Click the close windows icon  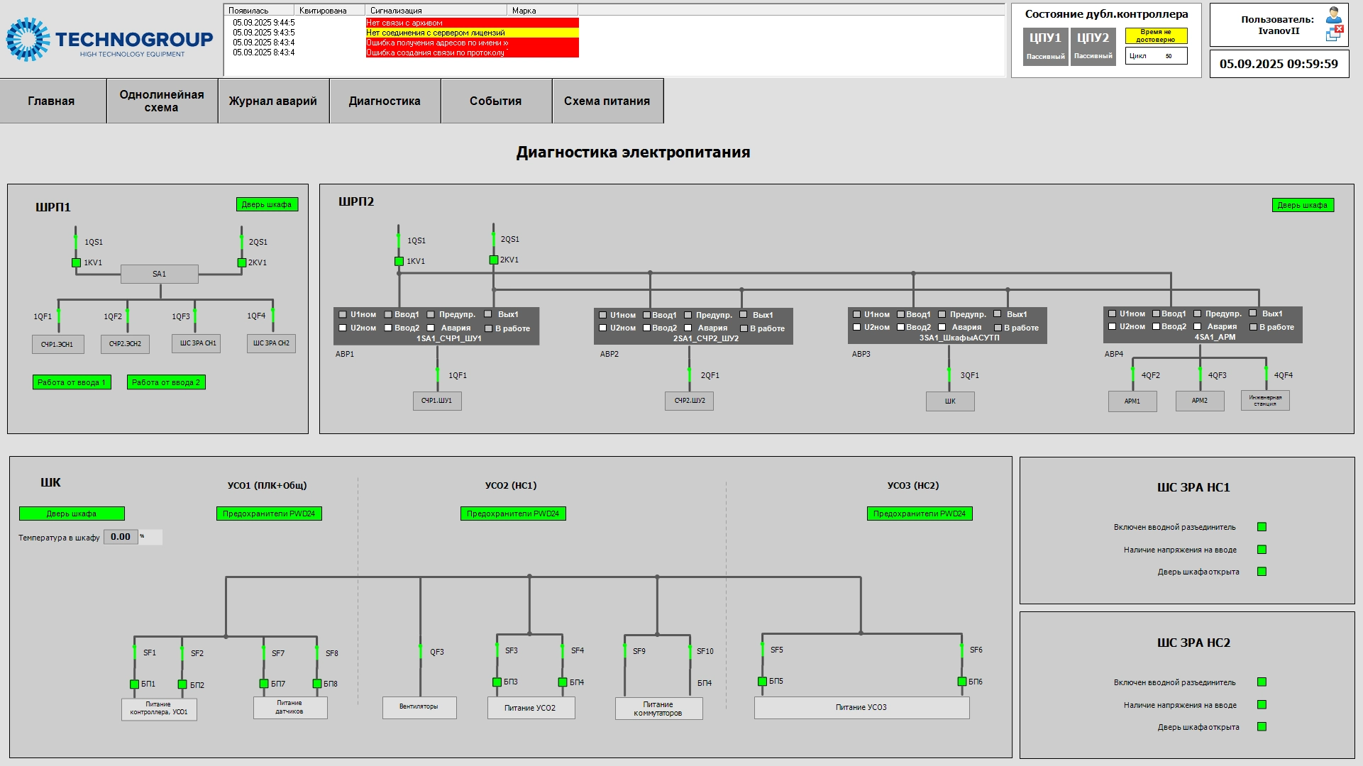pyautogui.click(x=1333, y=33)
